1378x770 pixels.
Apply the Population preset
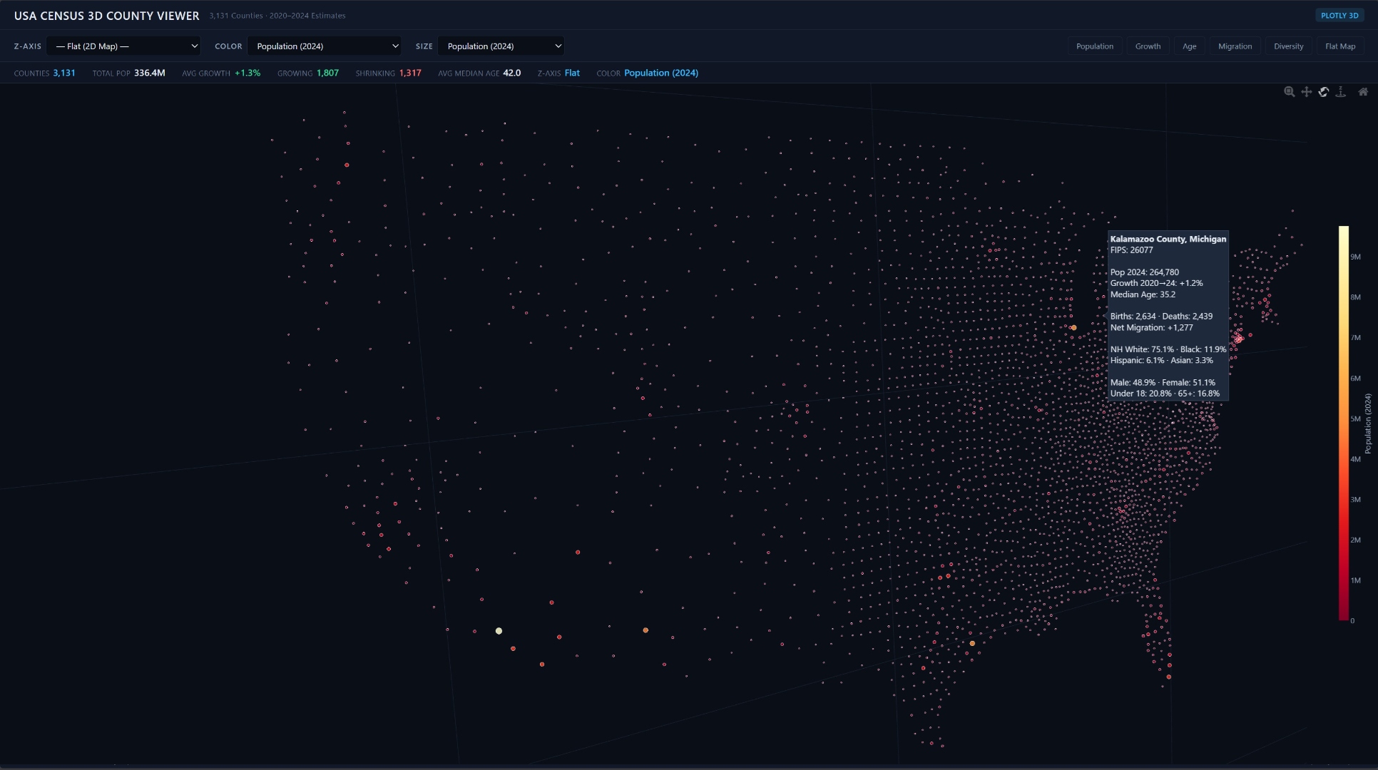click(1095, 46)
